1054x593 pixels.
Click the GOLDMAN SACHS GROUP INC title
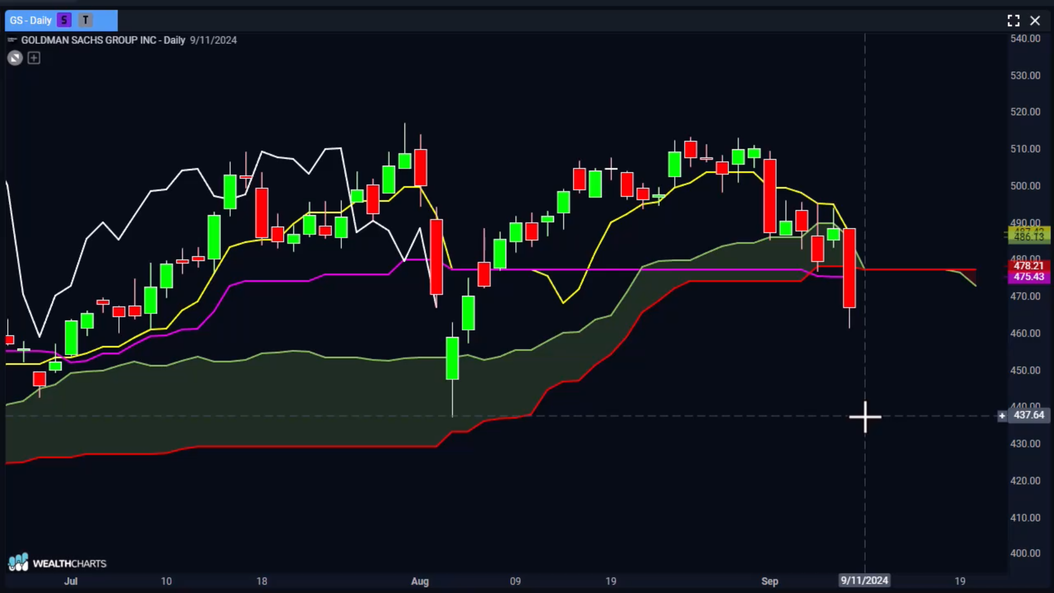click(x=88, y=40)
